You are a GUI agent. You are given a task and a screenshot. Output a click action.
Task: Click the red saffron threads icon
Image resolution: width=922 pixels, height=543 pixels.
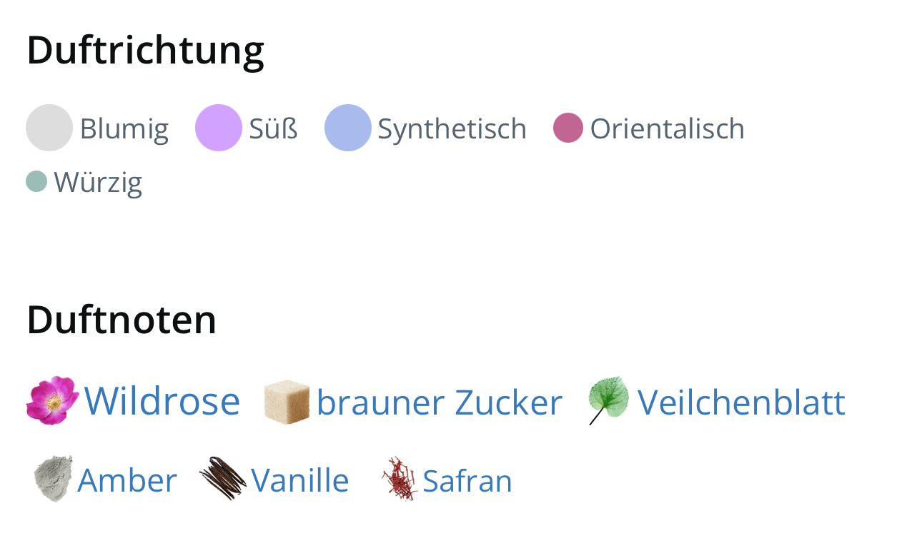coord(400,479)
